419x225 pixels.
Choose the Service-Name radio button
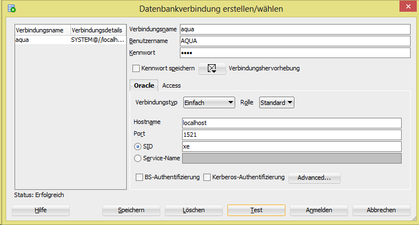pos(137,159)
